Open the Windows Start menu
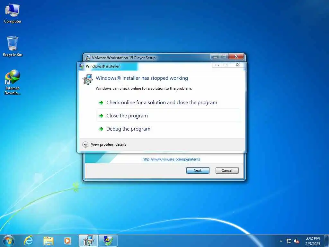Screen dimensions: 329x247 coord(9,241)
